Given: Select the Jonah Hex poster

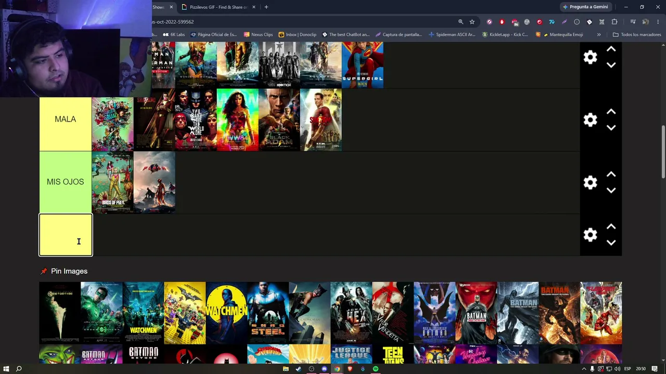Looking at the screenshot, I should [x=351, y=313].
